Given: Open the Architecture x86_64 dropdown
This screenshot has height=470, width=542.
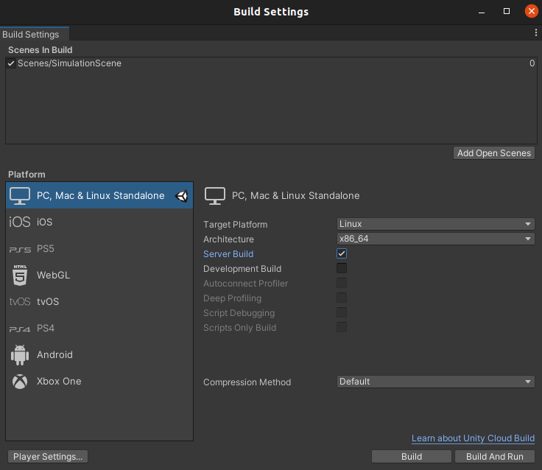Looking at the screenshot, I should tap(435, 239).
